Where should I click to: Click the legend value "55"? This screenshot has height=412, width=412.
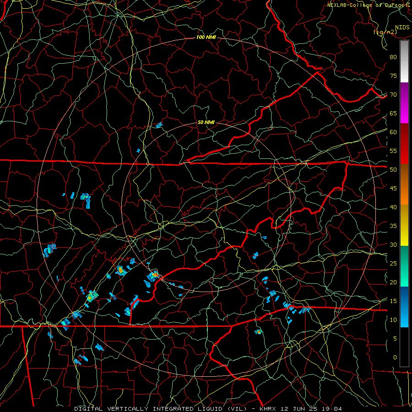(x=393, y=151)
